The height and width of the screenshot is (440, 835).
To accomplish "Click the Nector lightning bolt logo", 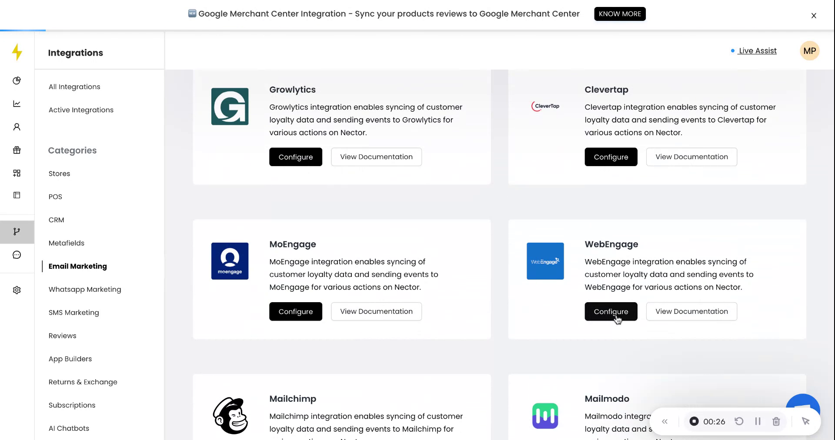I will (x=17, y=52).
